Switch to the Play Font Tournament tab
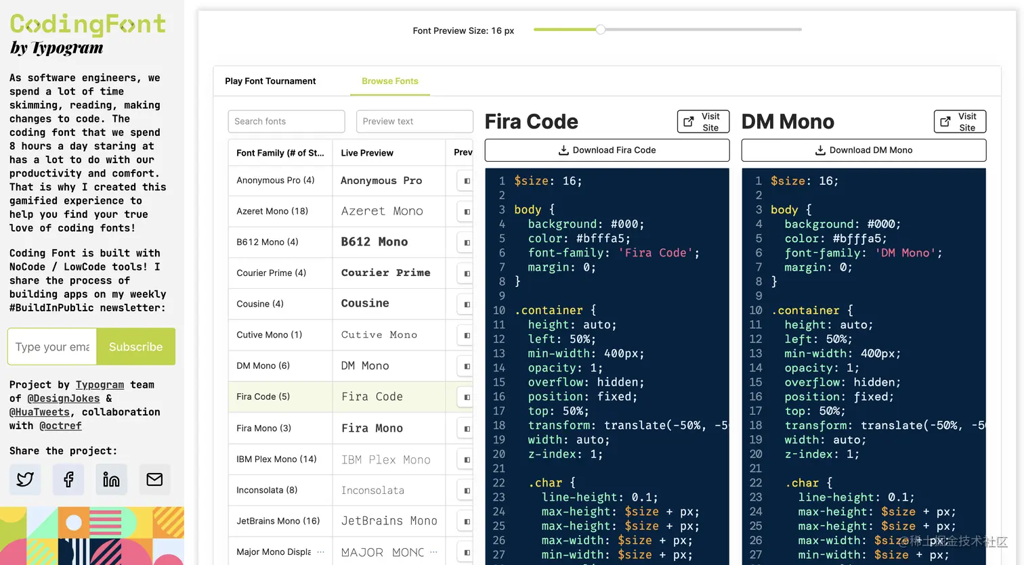1024x565 pixels. pyautogui.click(x=270, y=81)
